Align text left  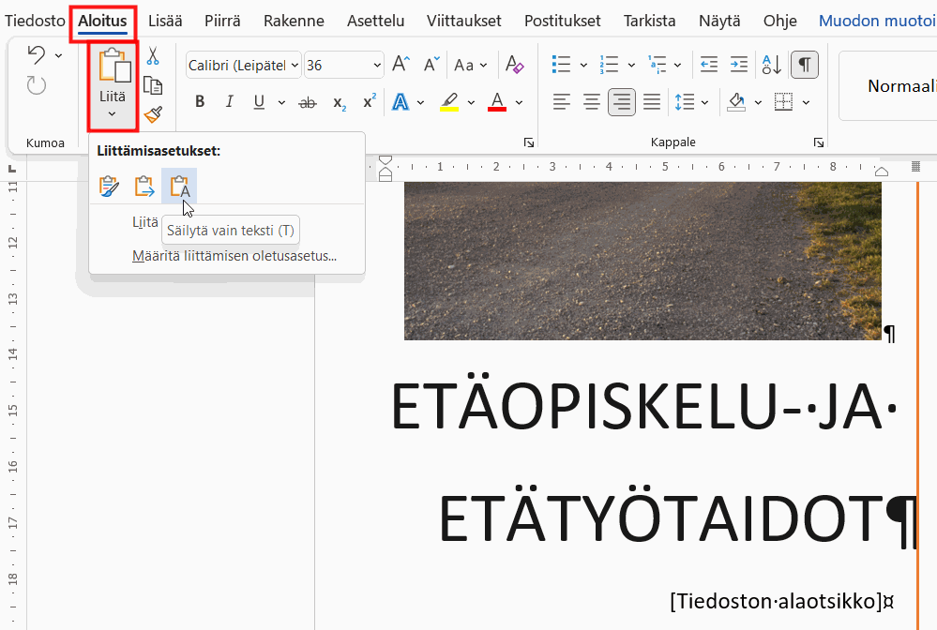click(x=562, y=102)
